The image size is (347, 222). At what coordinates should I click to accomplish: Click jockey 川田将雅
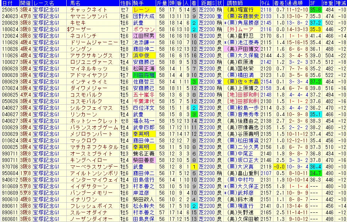click(x=144, y=75)
